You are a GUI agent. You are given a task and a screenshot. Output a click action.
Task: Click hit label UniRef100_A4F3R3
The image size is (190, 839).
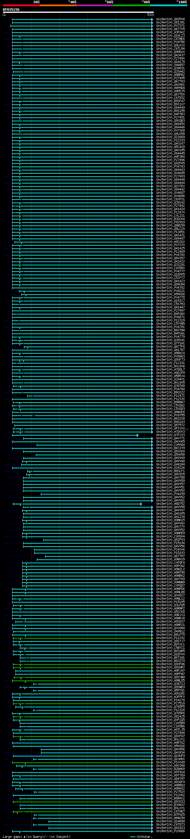[170, 114]
